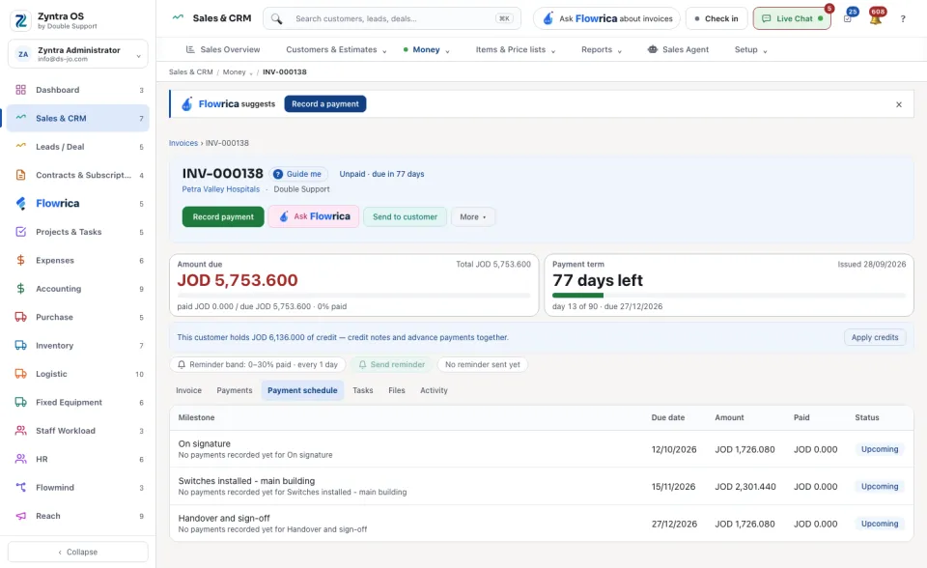Open Leads / Deal sidebar icon
The width and height of the screenshot is (927, 568).
[20, 146]
